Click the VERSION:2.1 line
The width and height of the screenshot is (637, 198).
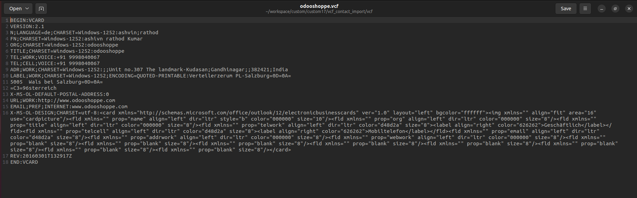click(27, 26)
